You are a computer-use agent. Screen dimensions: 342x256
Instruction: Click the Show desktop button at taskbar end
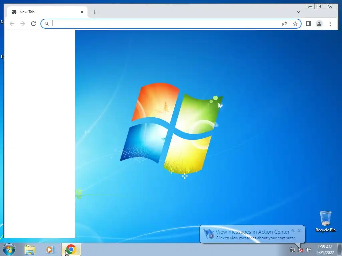[x=340, y=249]
